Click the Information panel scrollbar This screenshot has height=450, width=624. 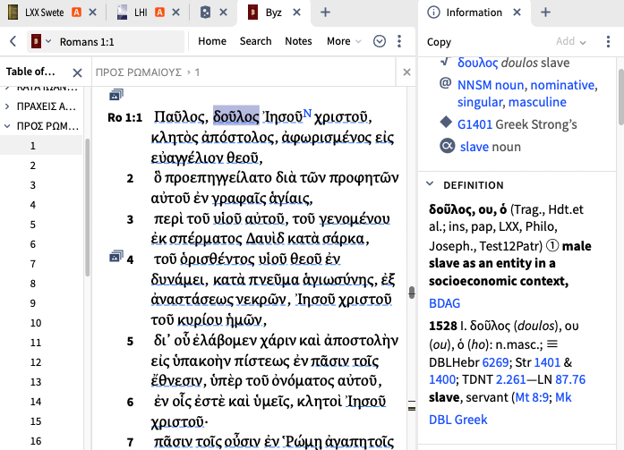(x=620, y=98)
